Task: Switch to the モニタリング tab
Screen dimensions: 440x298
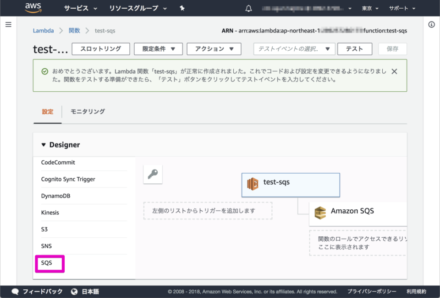Action: [87, 111]
